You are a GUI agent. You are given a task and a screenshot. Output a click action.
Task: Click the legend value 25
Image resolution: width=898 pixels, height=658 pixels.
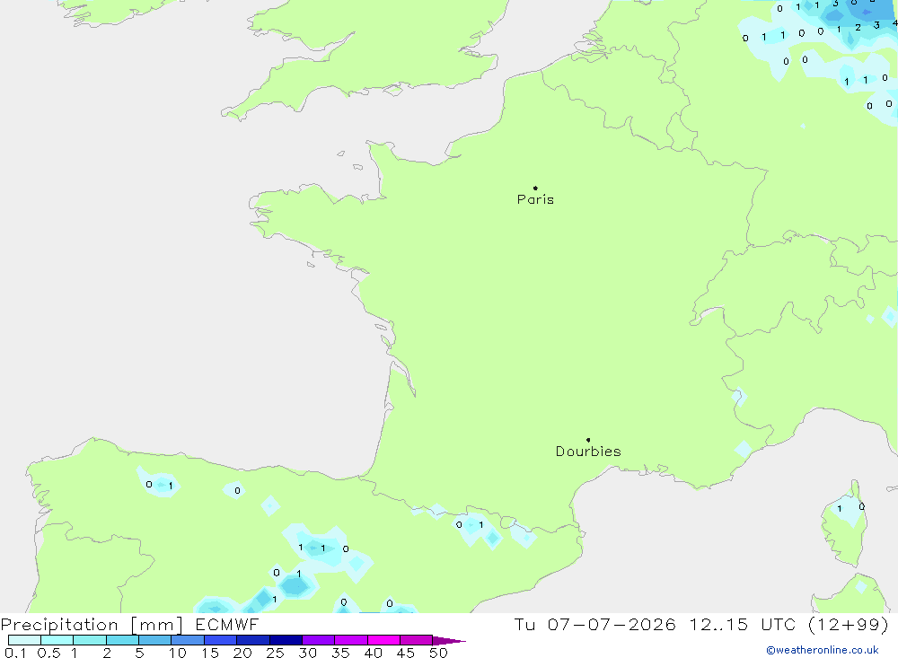pos(276,653)
